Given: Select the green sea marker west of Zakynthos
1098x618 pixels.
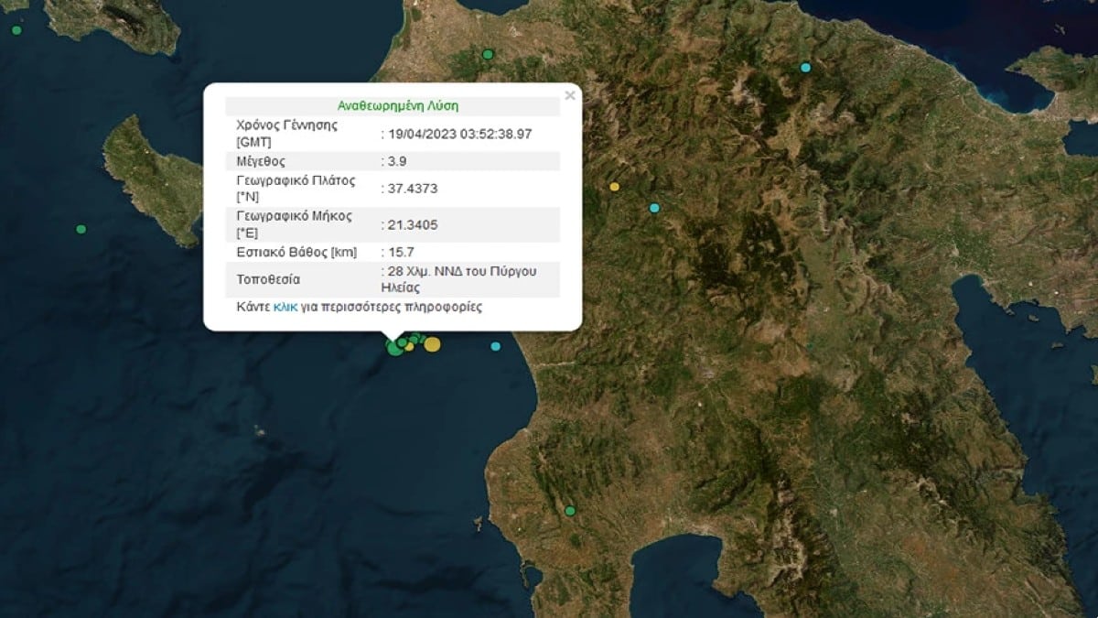Looking at the screenshot, I should click(81, 229).
